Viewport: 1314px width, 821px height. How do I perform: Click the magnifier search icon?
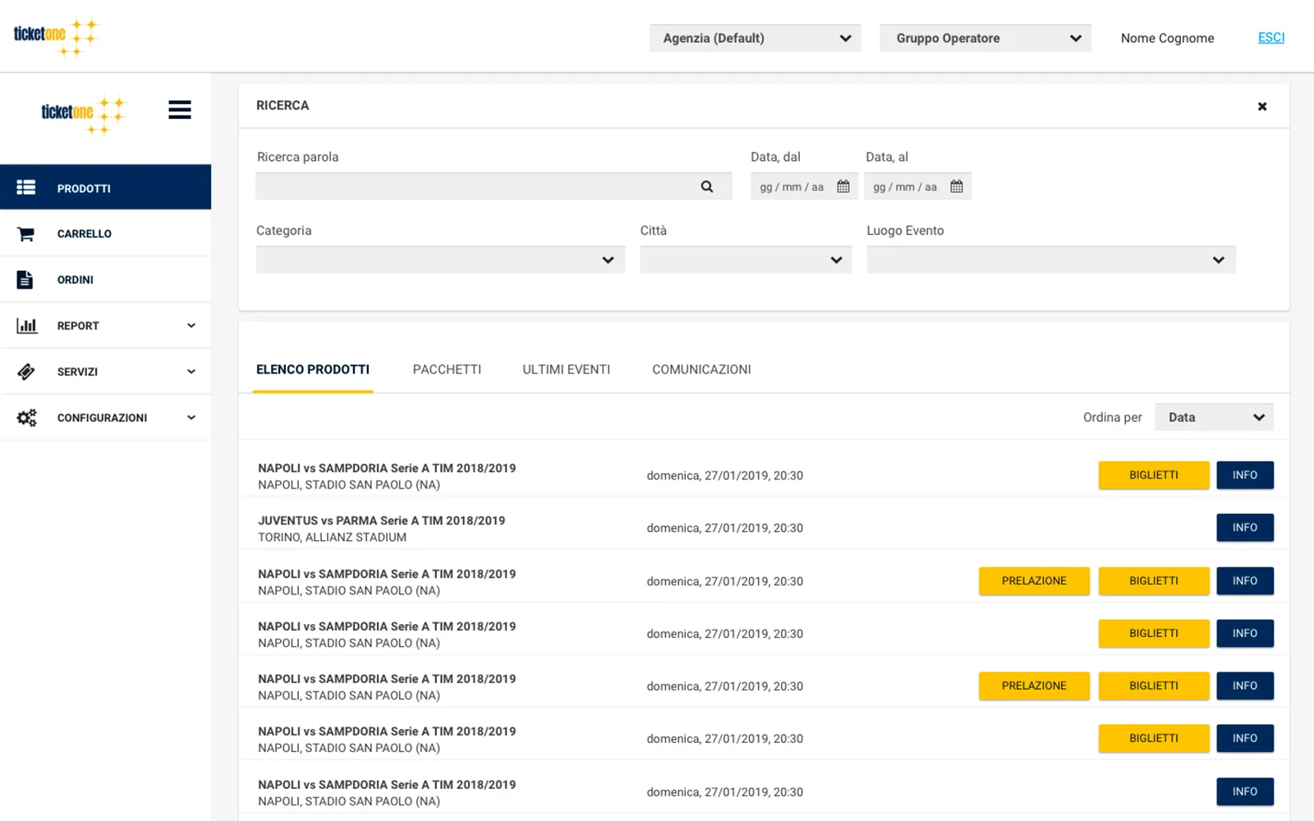[x=707, y=186]
